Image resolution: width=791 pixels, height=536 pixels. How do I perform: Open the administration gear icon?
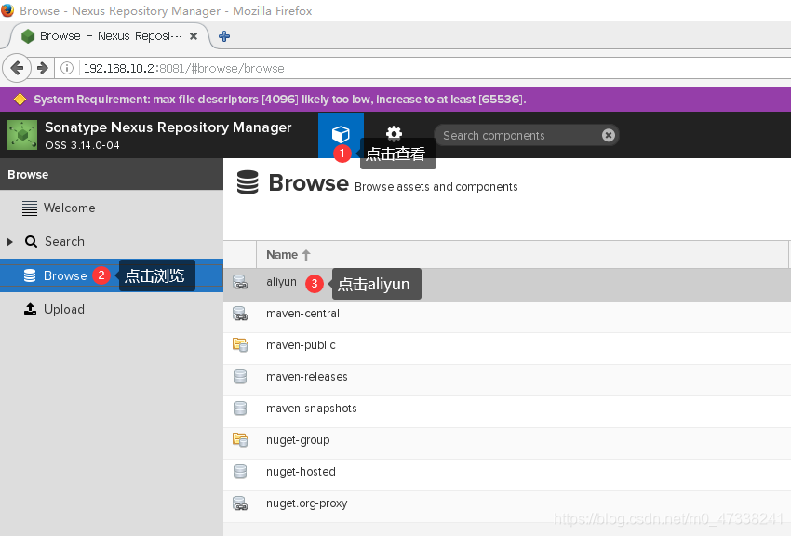coord(394,133)
